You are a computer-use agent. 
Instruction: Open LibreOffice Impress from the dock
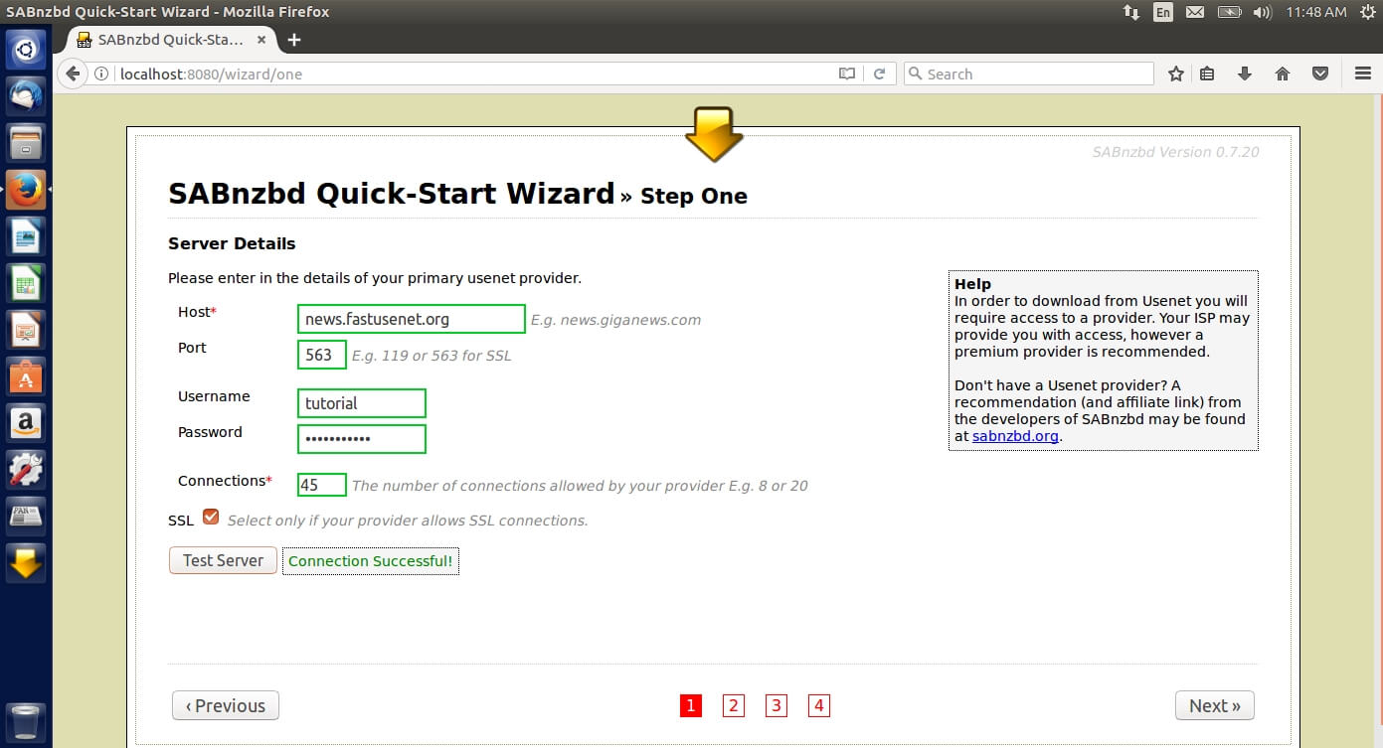(x=26, y=330)
